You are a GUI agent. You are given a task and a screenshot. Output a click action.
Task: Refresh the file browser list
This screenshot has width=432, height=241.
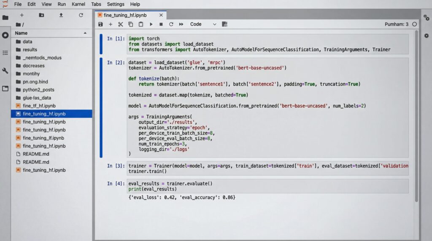(x=81, y=15)
